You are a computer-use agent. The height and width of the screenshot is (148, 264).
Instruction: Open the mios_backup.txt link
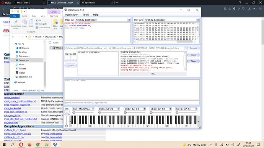[13, 108]
